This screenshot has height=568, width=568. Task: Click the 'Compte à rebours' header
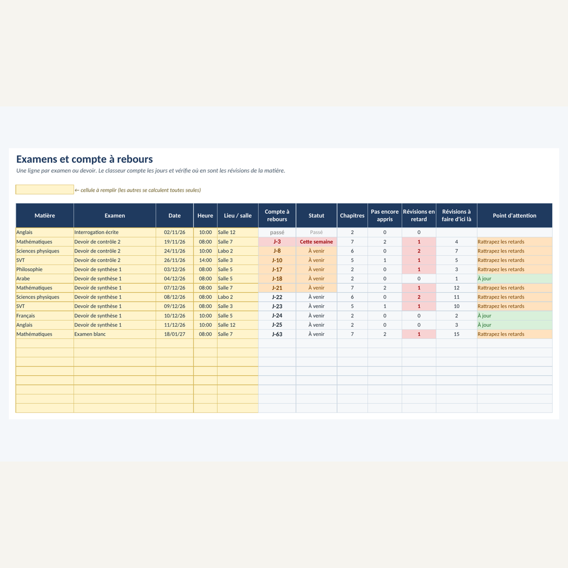277,215
